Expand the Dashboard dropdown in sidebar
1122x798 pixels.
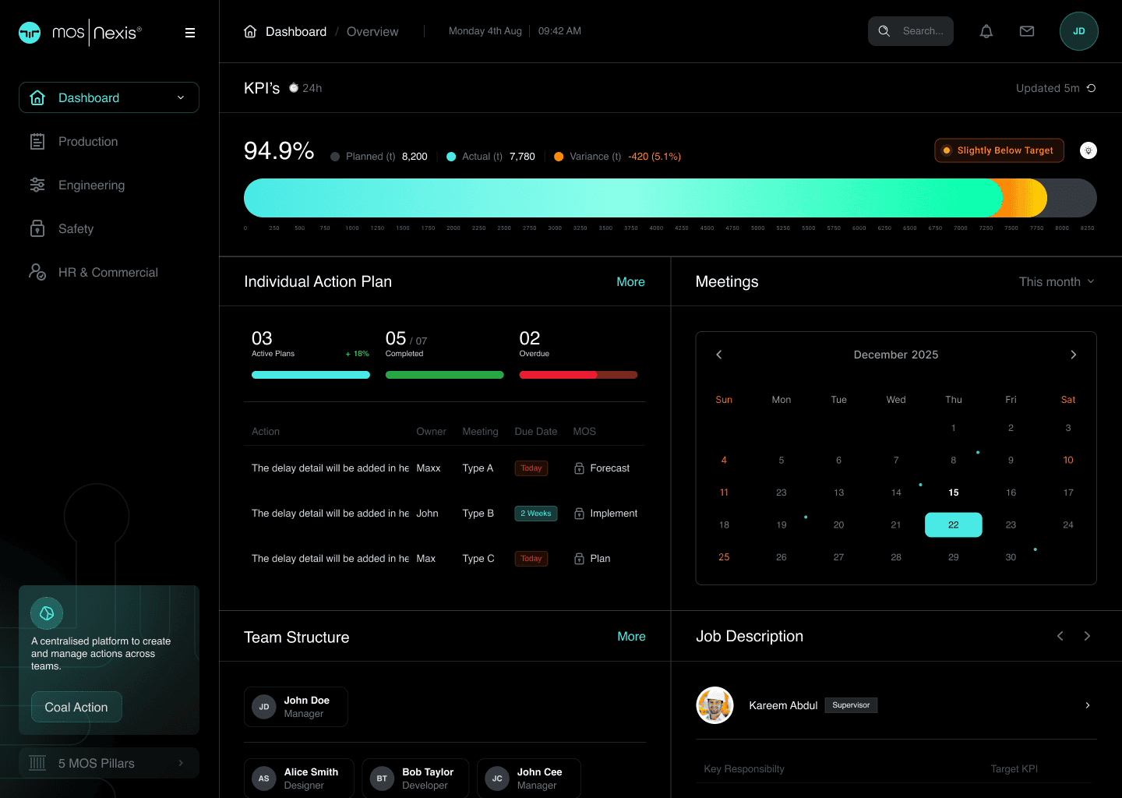click(x=181, y=97)
